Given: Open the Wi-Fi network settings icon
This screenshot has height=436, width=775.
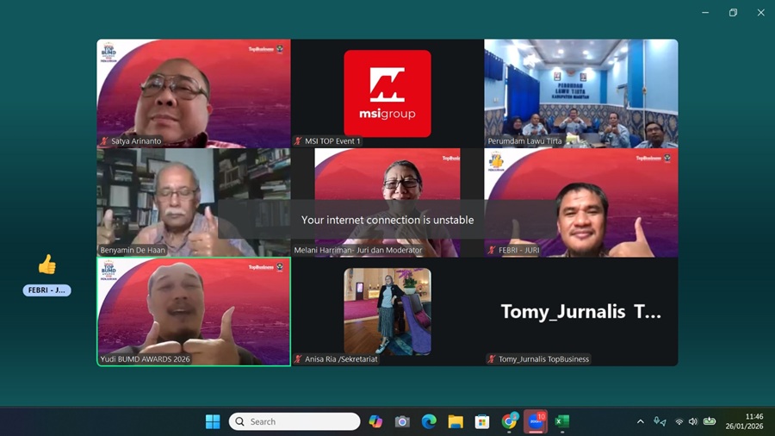Looking at the screenshot, I should tap(679, 421).
